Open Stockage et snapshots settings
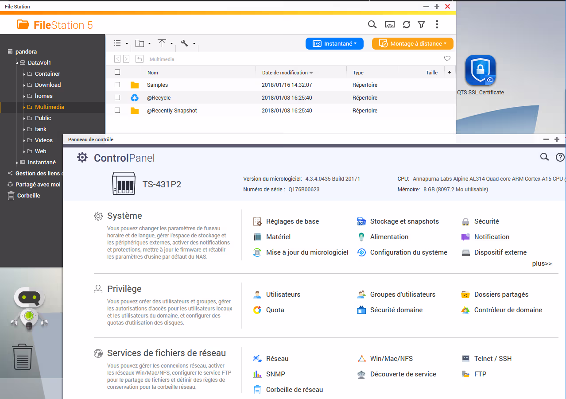 pos(404,221)
